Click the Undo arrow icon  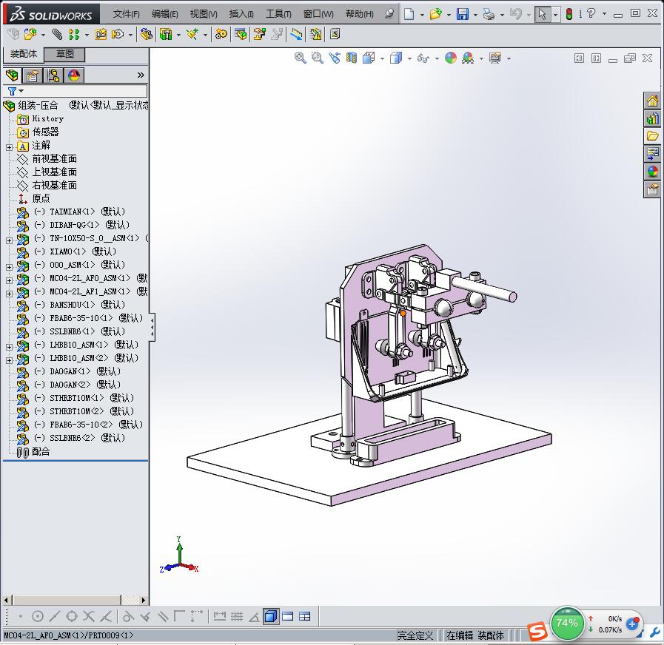coord(515,14)
